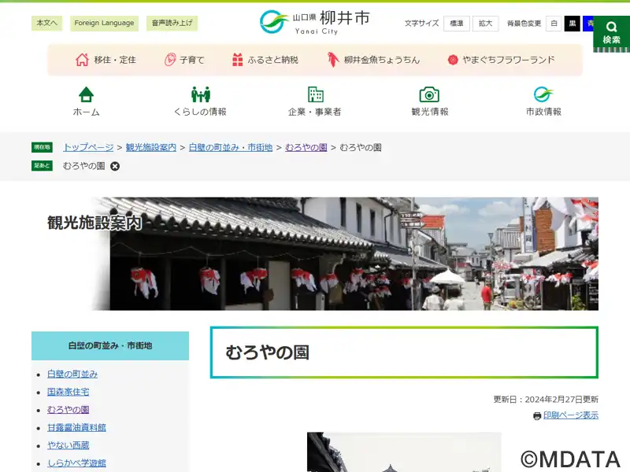Image resolution: width=630 pixels, height=472 pixels.
Task: Click the 現在地 label badge
Action: click(42, 147)
